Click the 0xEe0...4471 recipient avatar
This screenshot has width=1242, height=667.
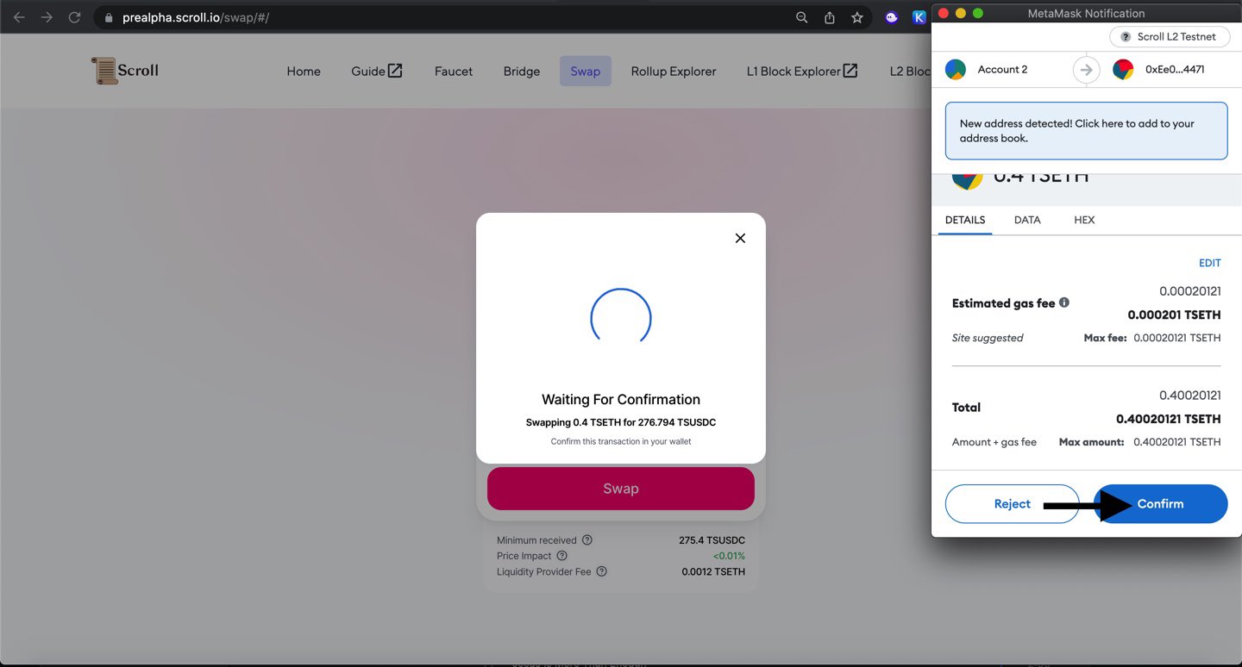[x=1123, y=70]
